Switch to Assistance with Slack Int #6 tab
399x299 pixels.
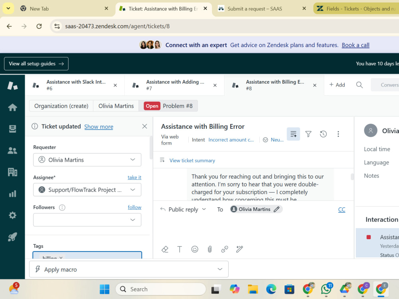(75, 85)
